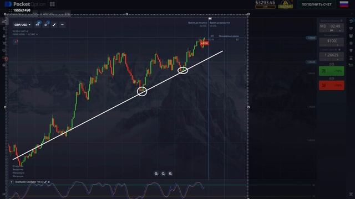Click the trading chart icon in left sidebar
Screen dimensions: 355x199
[4, 21]
